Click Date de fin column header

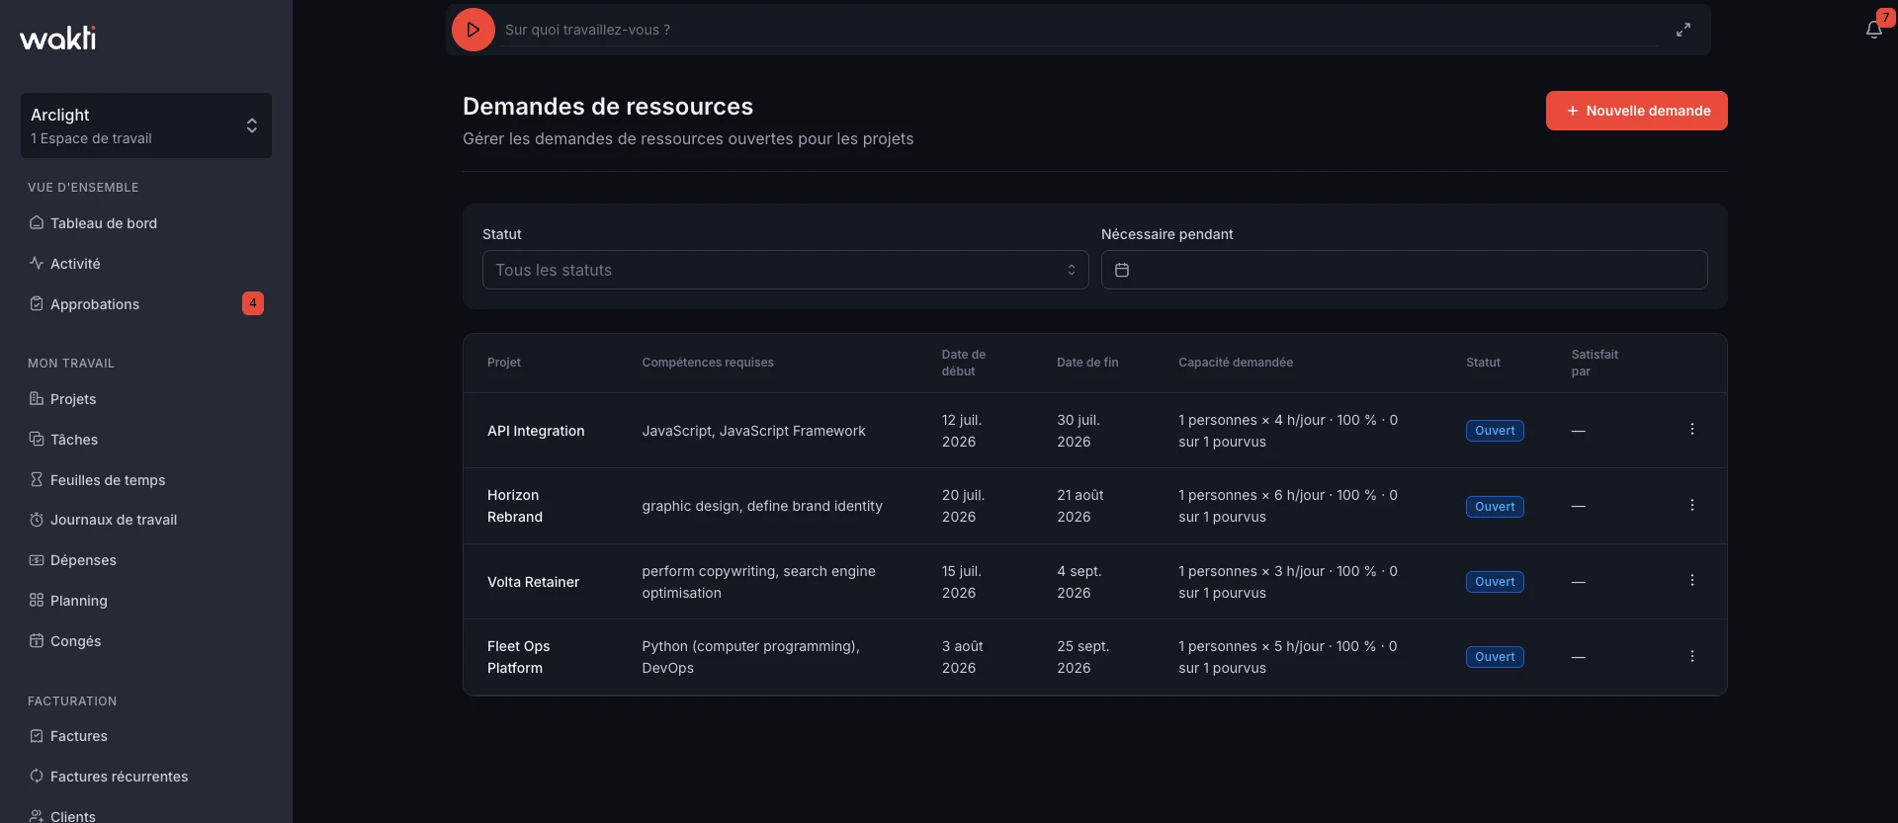1087,363
